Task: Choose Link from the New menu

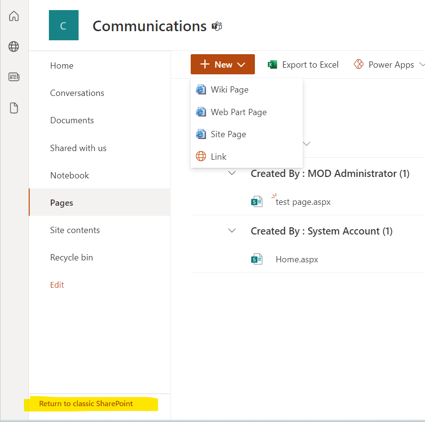Action: pyautogui.click(x=218, y=156)
